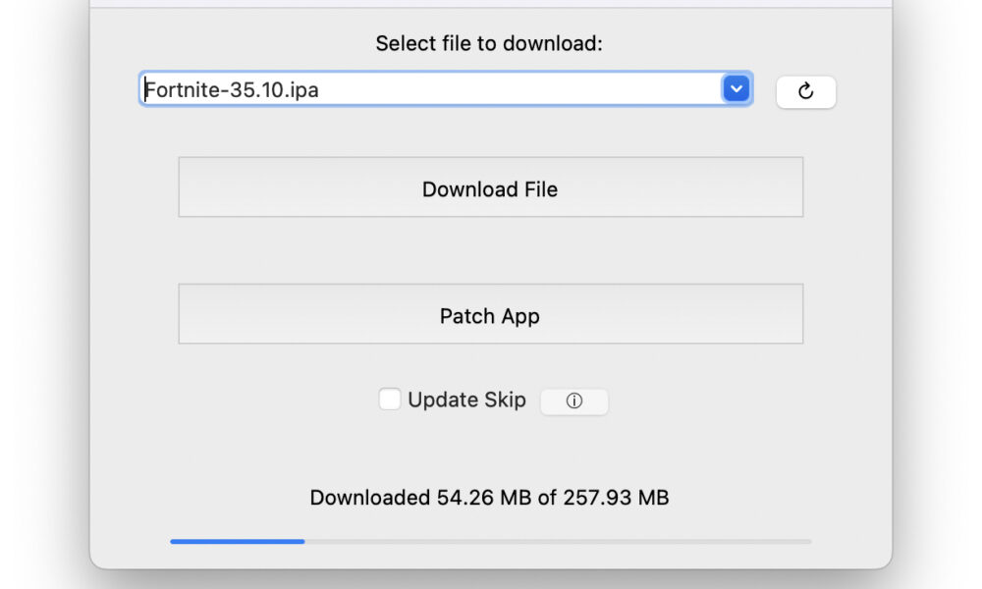Click the Download File button

coord(490,187)
